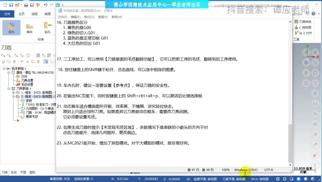This screenshot has width=322, height=182.
Task: Select the T 0202 标准车刀 tool entry
Action: point(41,104)
